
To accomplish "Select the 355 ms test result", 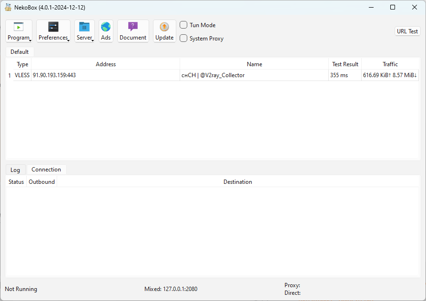I will click(x=345, y=75).
